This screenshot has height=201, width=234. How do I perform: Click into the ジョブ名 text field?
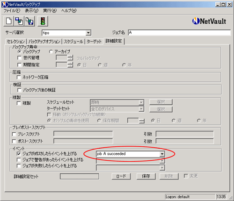click(x=179, y=33)
